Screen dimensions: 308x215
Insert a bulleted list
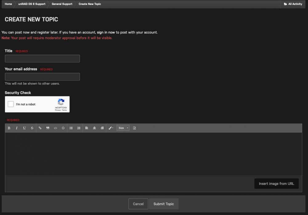71,128
